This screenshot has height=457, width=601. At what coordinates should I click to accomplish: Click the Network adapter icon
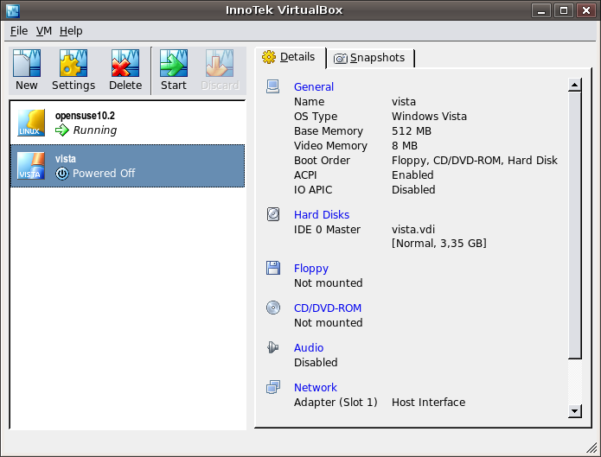pyautogui.click(x=273, y=387)
